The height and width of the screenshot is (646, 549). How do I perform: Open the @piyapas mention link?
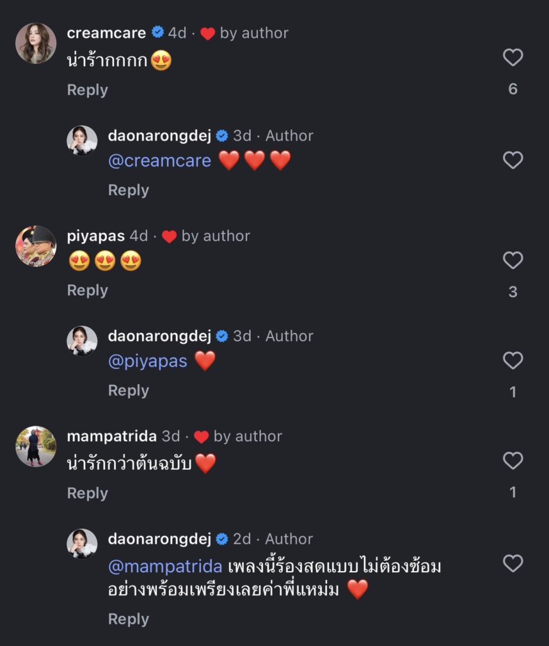pos(147,361)
